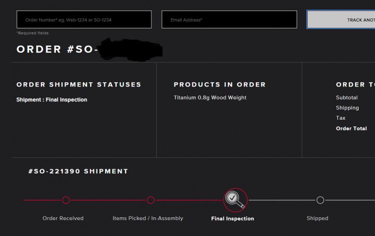
Task: Click the bold Final Inspection step label
Action: pos(233,219)
